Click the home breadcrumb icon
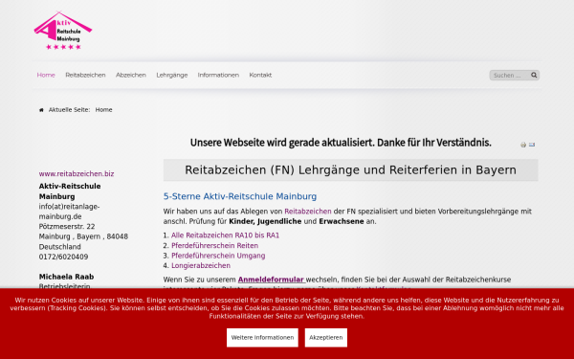Screen dimensions: 574x359 (x=41, y=110)
